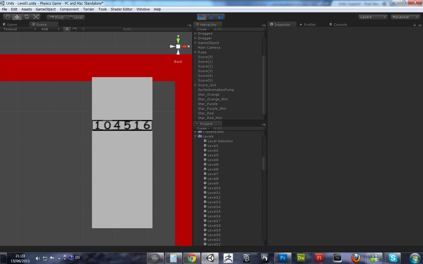
Task: Launch Flash from the taskbar
Action: pyautogui.click(x=319, y=258)
